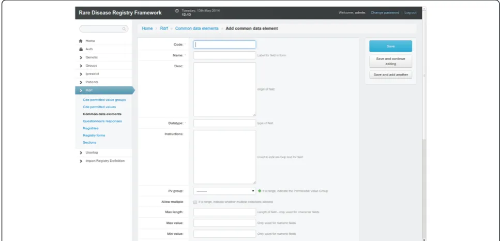Click into the Desc text area
Screen dimensions: 500x241
coord(224,89)
